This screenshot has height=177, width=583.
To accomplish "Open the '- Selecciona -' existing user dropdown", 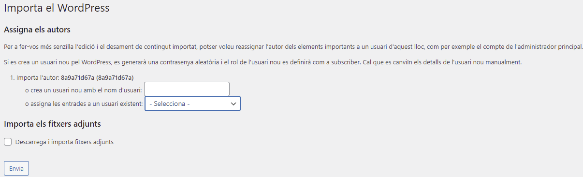I will (x=192, y=103).
